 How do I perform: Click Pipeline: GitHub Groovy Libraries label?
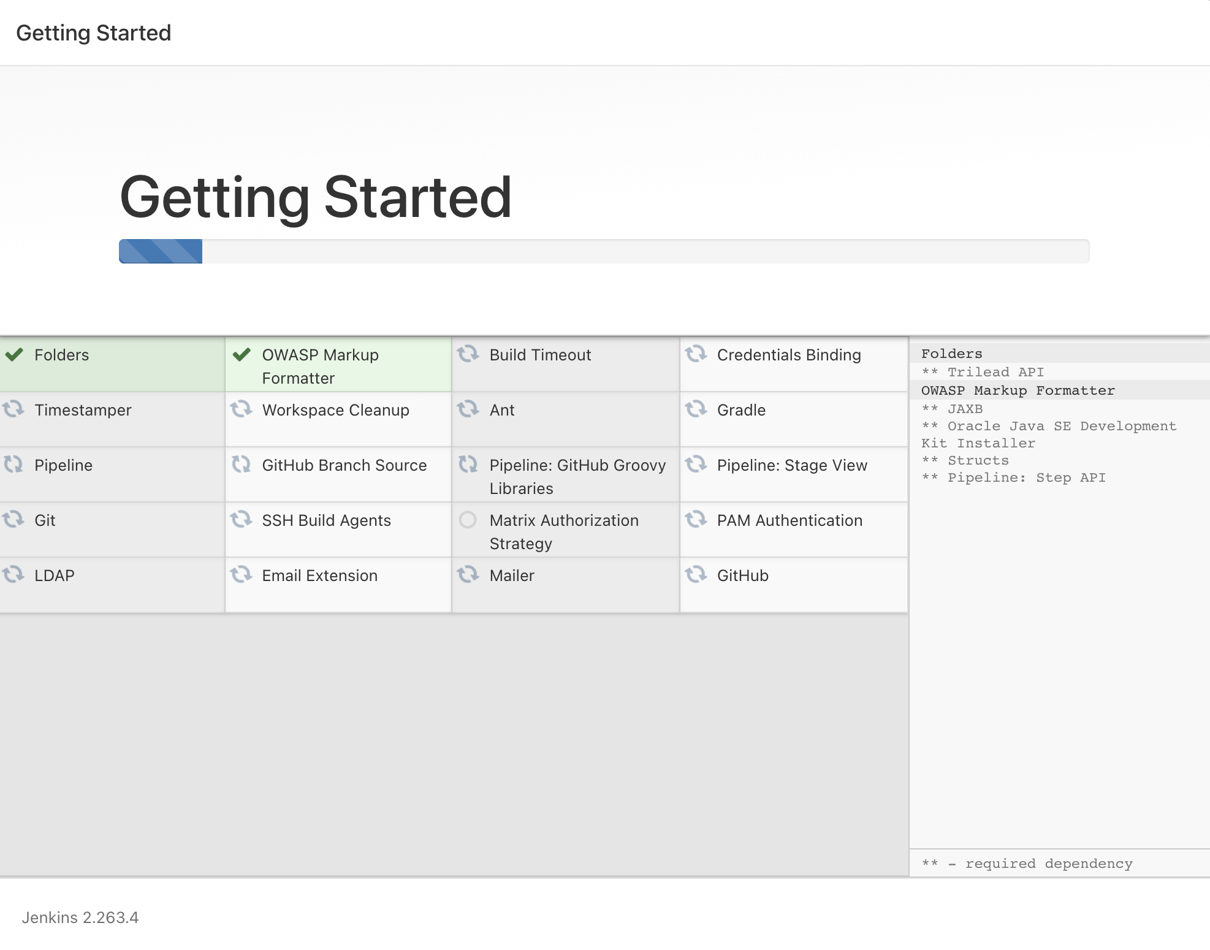577,477
